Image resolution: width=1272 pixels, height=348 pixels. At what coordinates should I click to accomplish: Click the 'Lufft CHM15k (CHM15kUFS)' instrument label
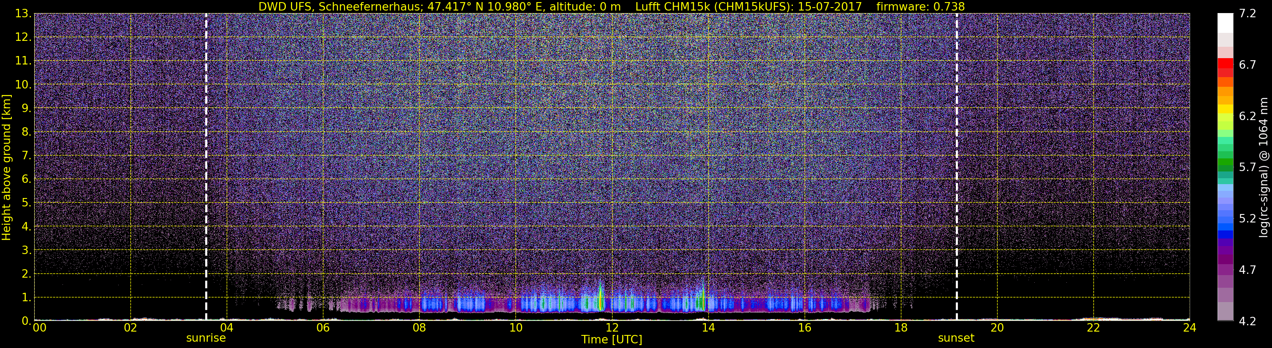(714, 6)
